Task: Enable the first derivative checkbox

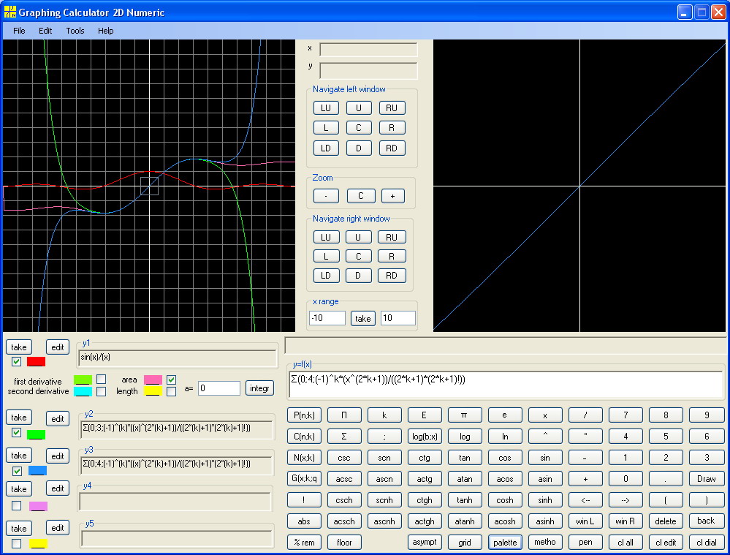Action: coord(101,379)
